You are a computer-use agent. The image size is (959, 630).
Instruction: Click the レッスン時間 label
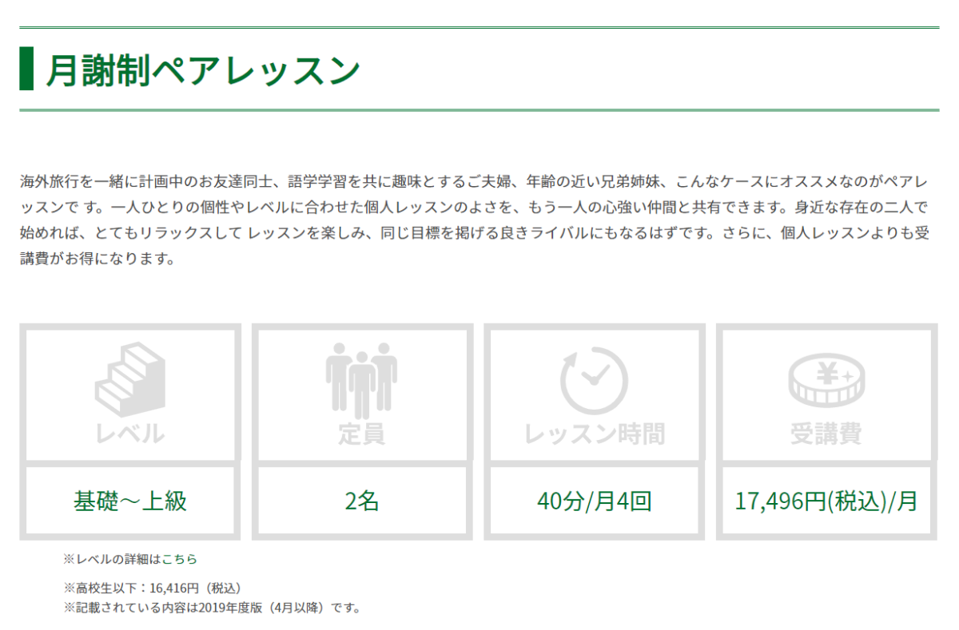click(x=595, y=434)
